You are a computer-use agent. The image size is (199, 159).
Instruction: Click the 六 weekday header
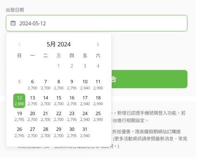[98, 55]
